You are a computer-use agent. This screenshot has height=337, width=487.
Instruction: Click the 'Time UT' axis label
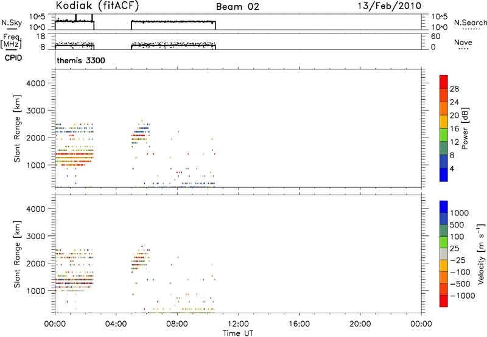[x=238, y=333]
